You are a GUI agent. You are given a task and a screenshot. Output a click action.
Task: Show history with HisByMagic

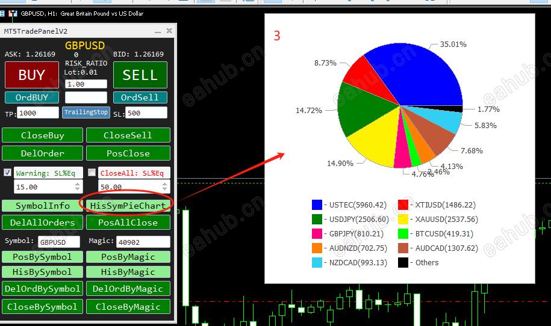128,272
